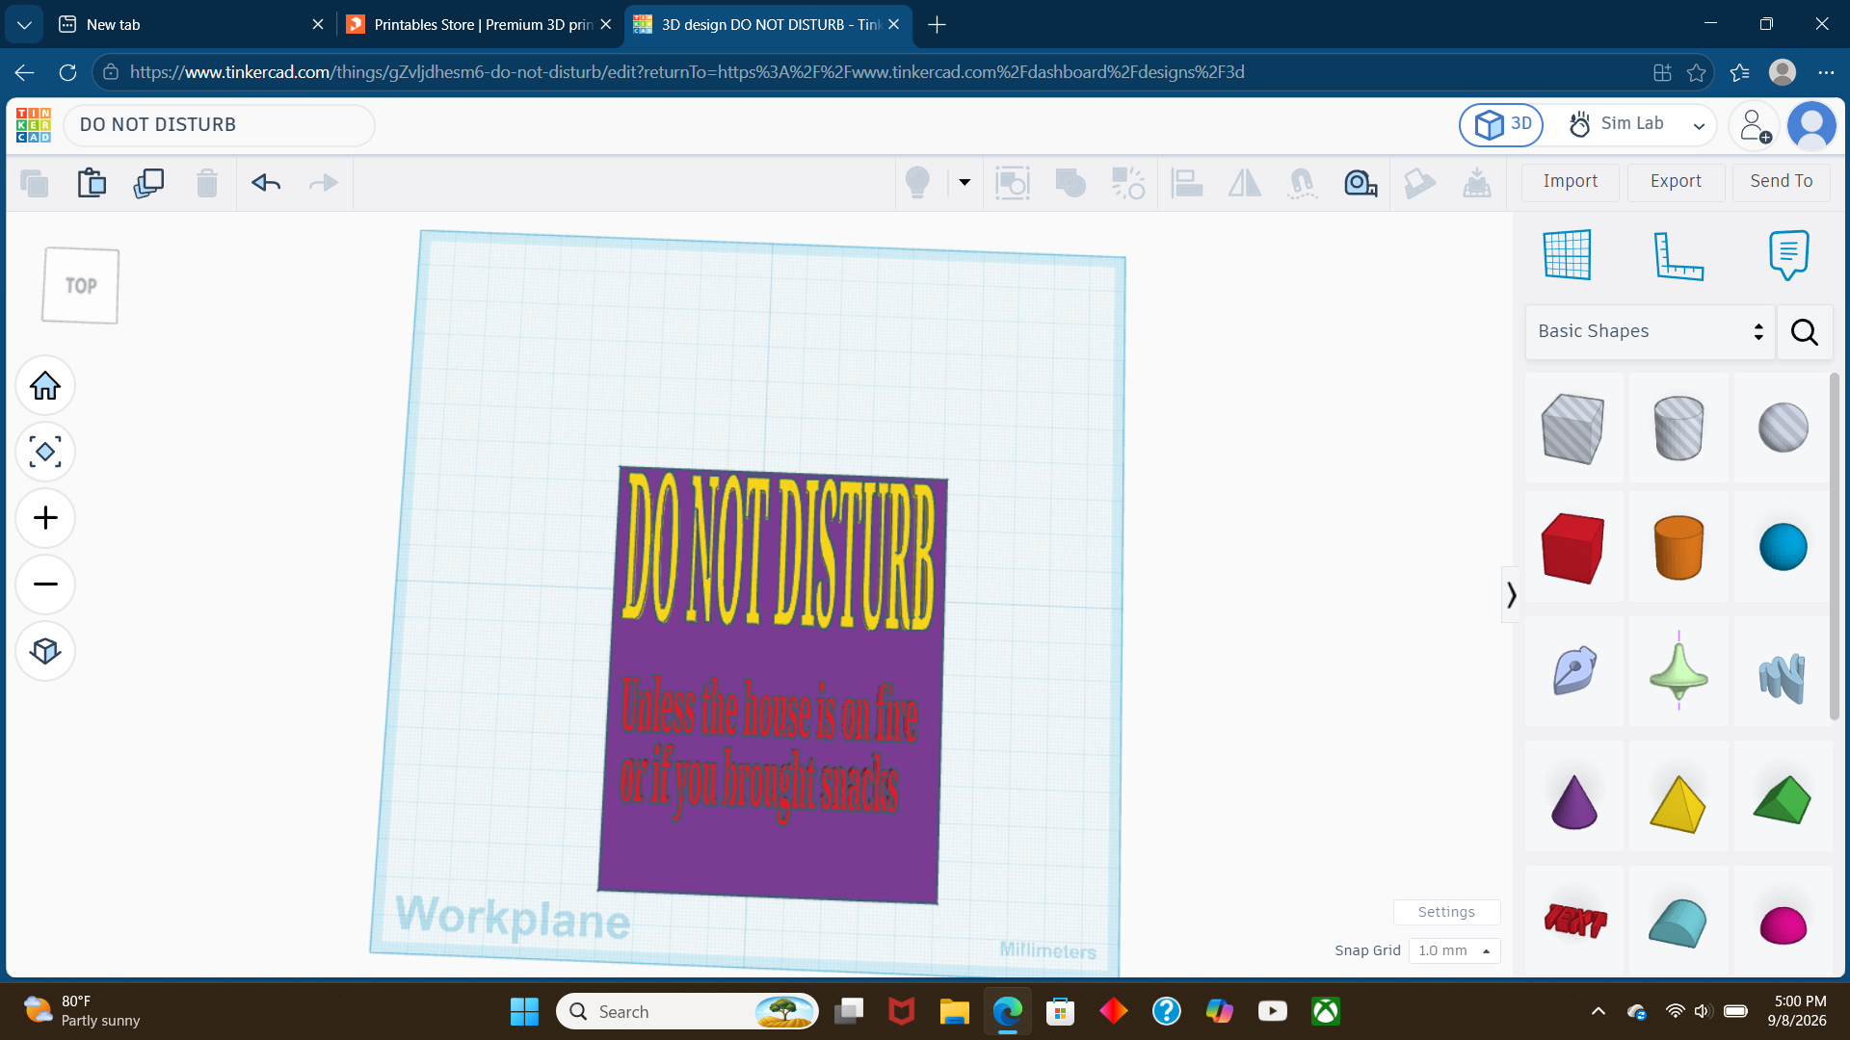Switch to the Printables Store browser tab
Image resolution: width=1850 pixels, height=1040 pixels.
[479, 24]
